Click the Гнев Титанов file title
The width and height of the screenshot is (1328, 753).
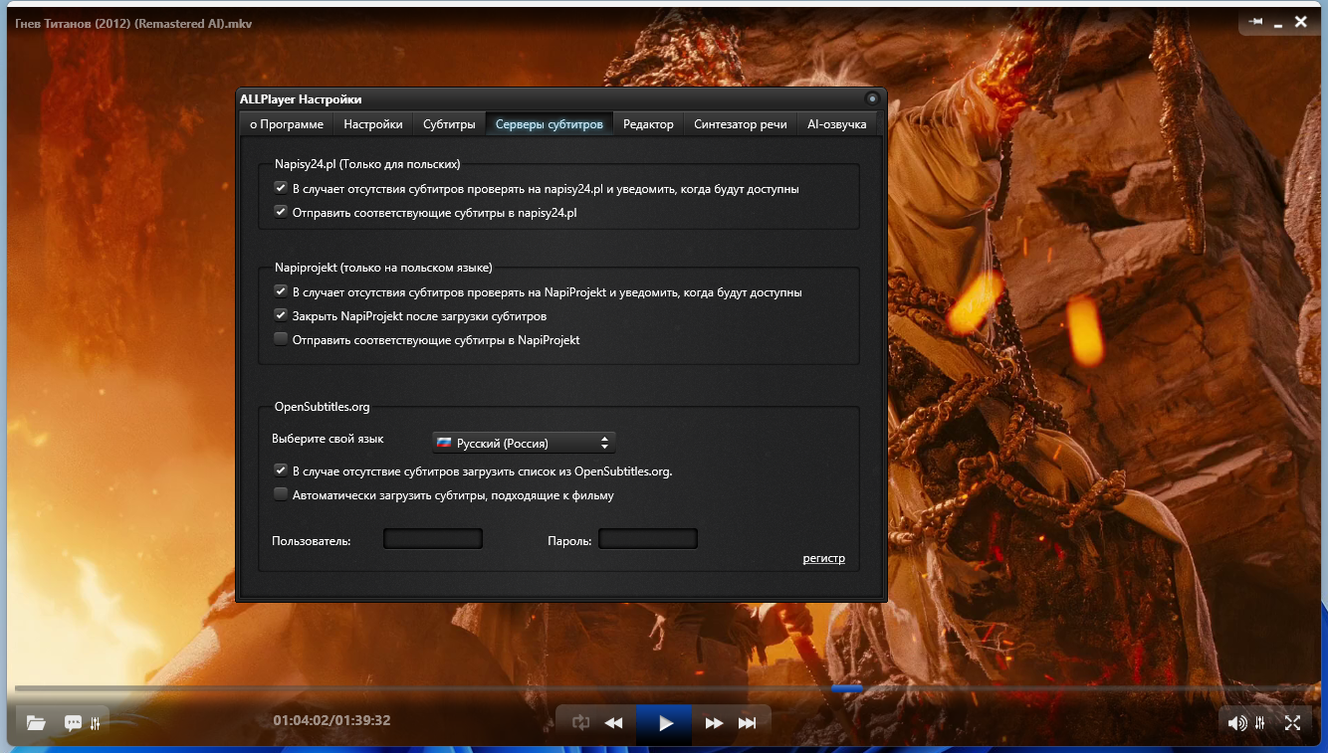[133, 23]
